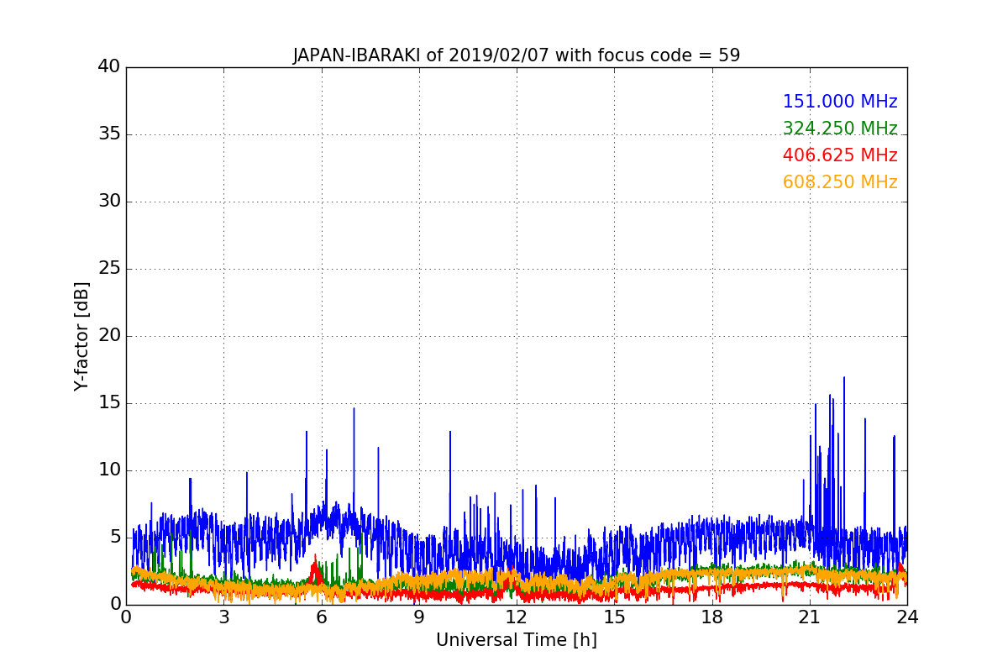This screenshot has width=1008, height=672.
Task: Click x-axis tick label 21
Action: click(810, 617)
